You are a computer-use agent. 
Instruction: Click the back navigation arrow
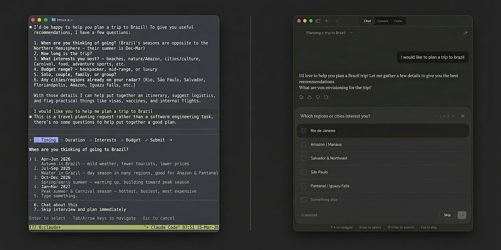(x=327, y=21)
